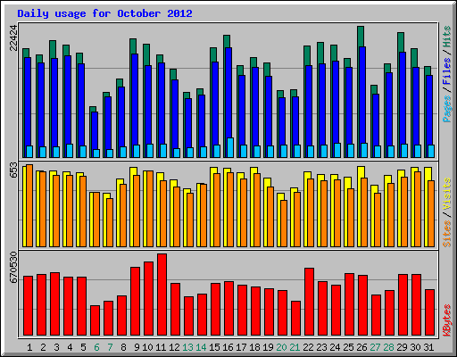The height and width of the screenshot is (357, 457).
Task: Click day label 30 on the x-axis
Action: (415, 347)
